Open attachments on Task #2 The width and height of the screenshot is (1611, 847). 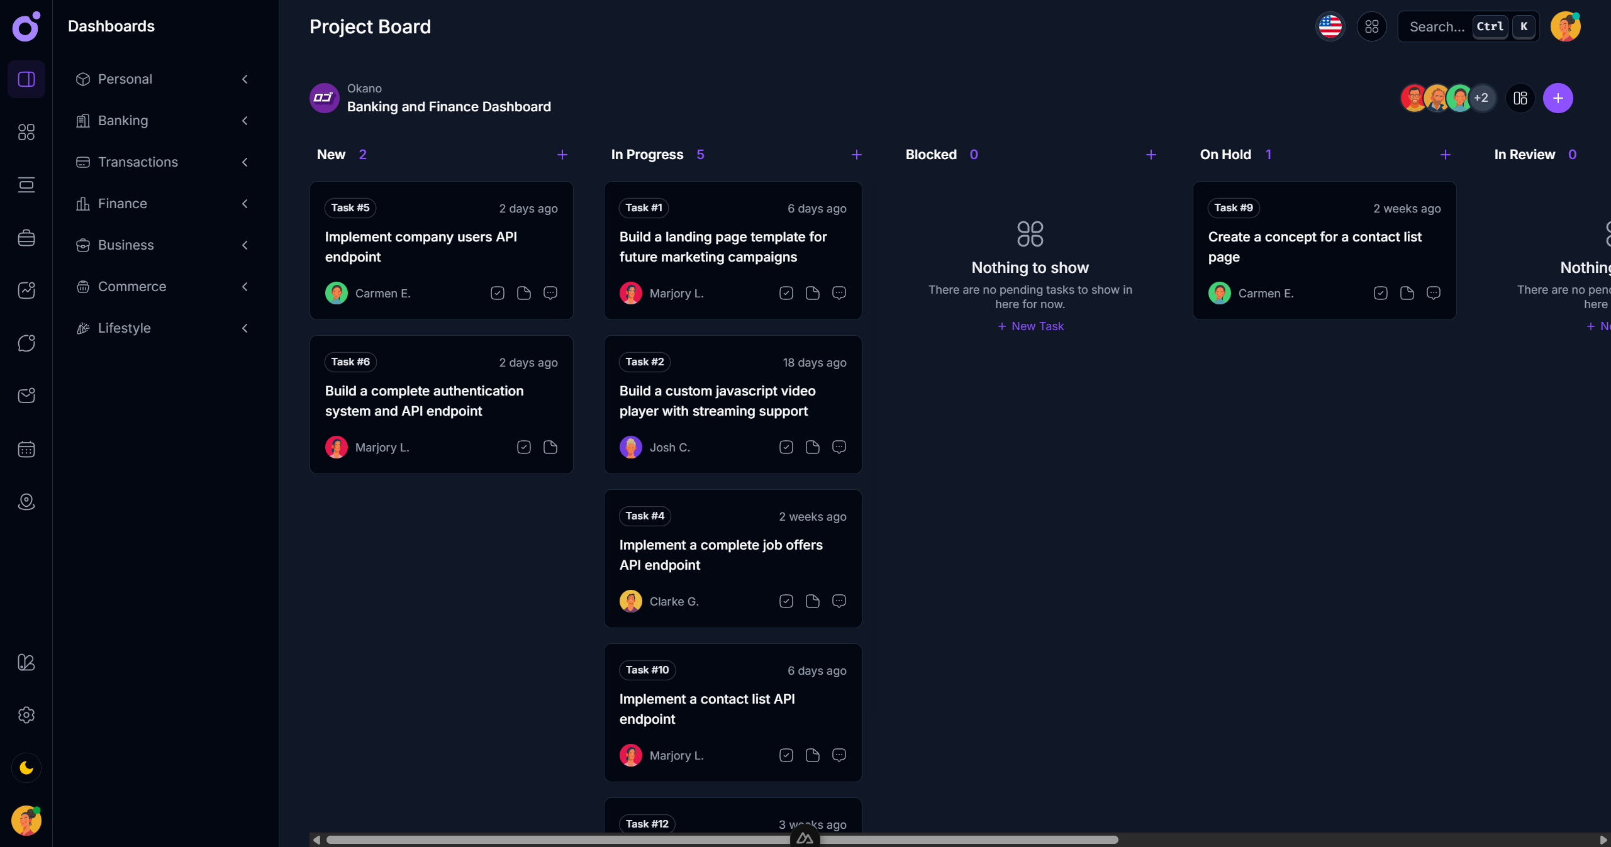[x=812, y=447]
